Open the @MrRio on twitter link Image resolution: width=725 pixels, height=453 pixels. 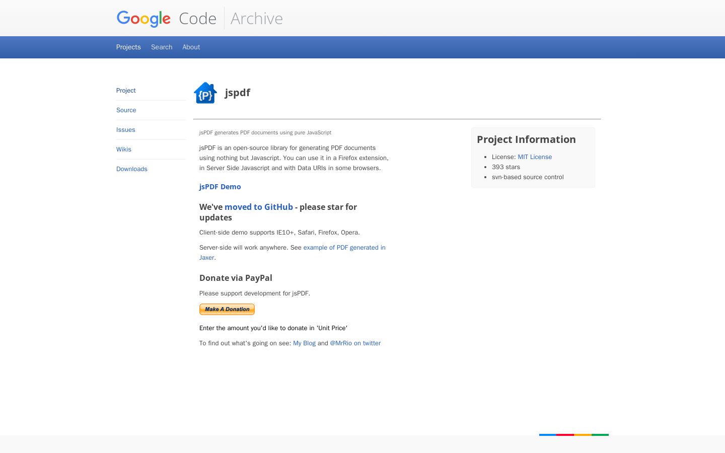pos(355,343)
